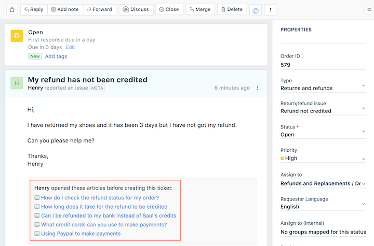Screen dimensions: 374x246
Task: Click the yellow globe source icon
Action: (x=17, y=36)
